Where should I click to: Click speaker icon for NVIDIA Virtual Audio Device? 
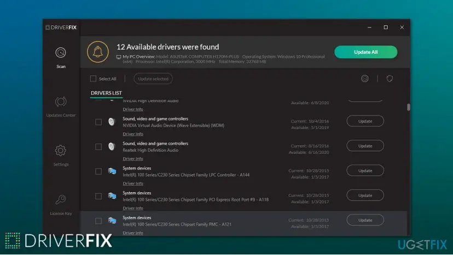(112, 122)
